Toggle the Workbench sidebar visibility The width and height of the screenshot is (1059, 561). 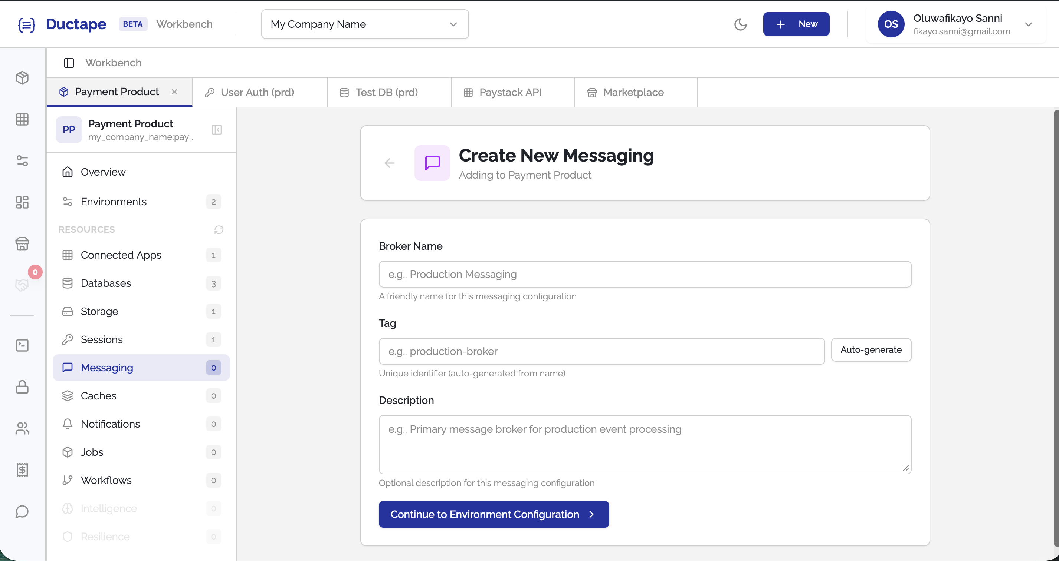pyautogui.click(x=68, y=62)
